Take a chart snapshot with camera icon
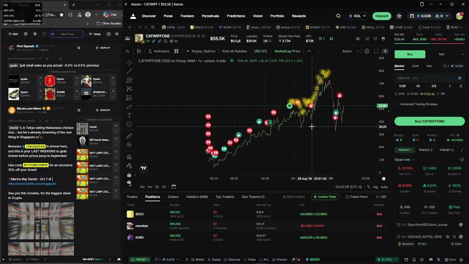This screenshot has width=469, height=264. [x=385, y=51]
